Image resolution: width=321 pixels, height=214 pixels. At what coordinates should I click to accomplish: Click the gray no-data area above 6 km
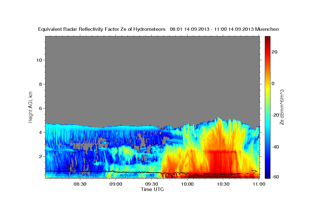coord(152,72)
